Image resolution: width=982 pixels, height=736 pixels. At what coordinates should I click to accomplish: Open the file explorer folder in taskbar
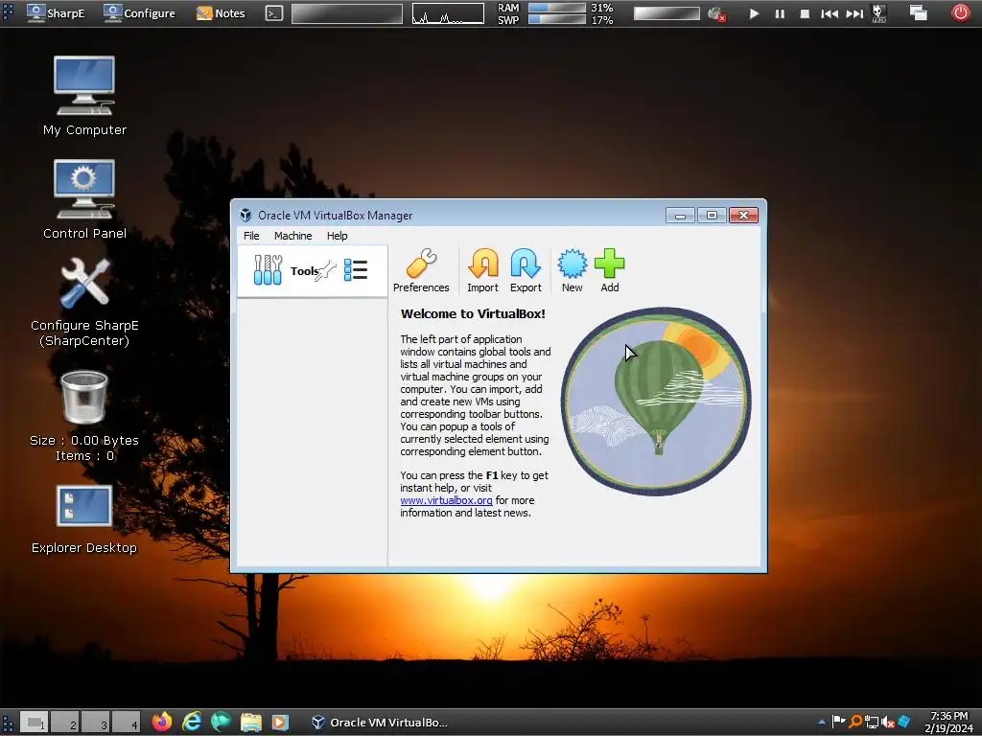click(x=250, y=723)
